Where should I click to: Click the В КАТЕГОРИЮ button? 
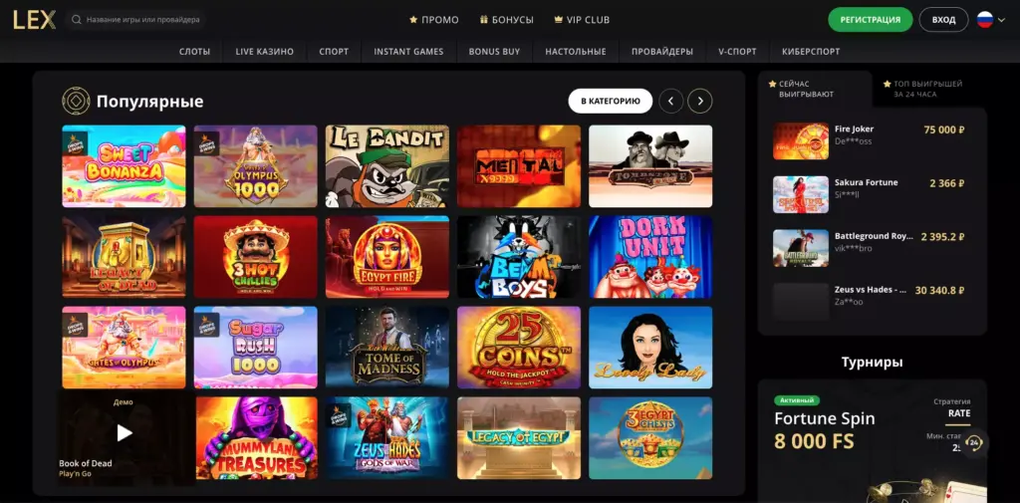point(611,101)
